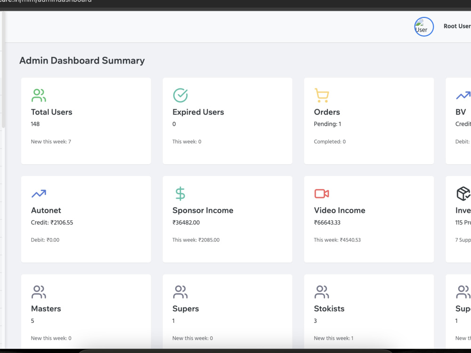The width and height of the screenshot is (471, 353).
Task: Click 'New this week: 0' under Supers
Action: point(193,338)
